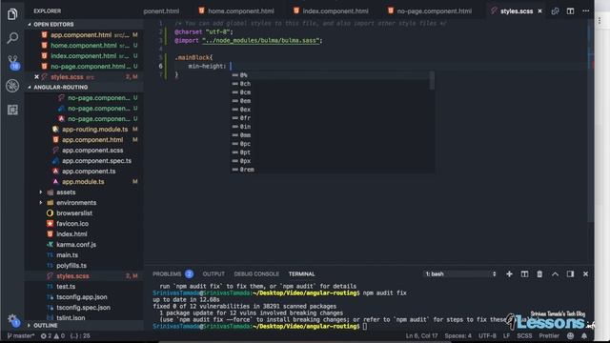Viewport: 610px width, 343px height.
Task: Change end of line via LF
Action: (x=506, y=335)
